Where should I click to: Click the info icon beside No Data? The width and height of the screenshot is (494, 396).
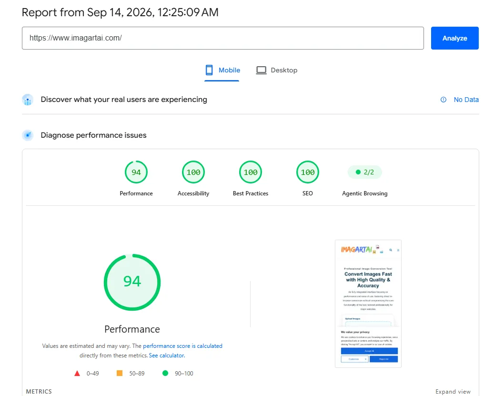pos(444,100)
